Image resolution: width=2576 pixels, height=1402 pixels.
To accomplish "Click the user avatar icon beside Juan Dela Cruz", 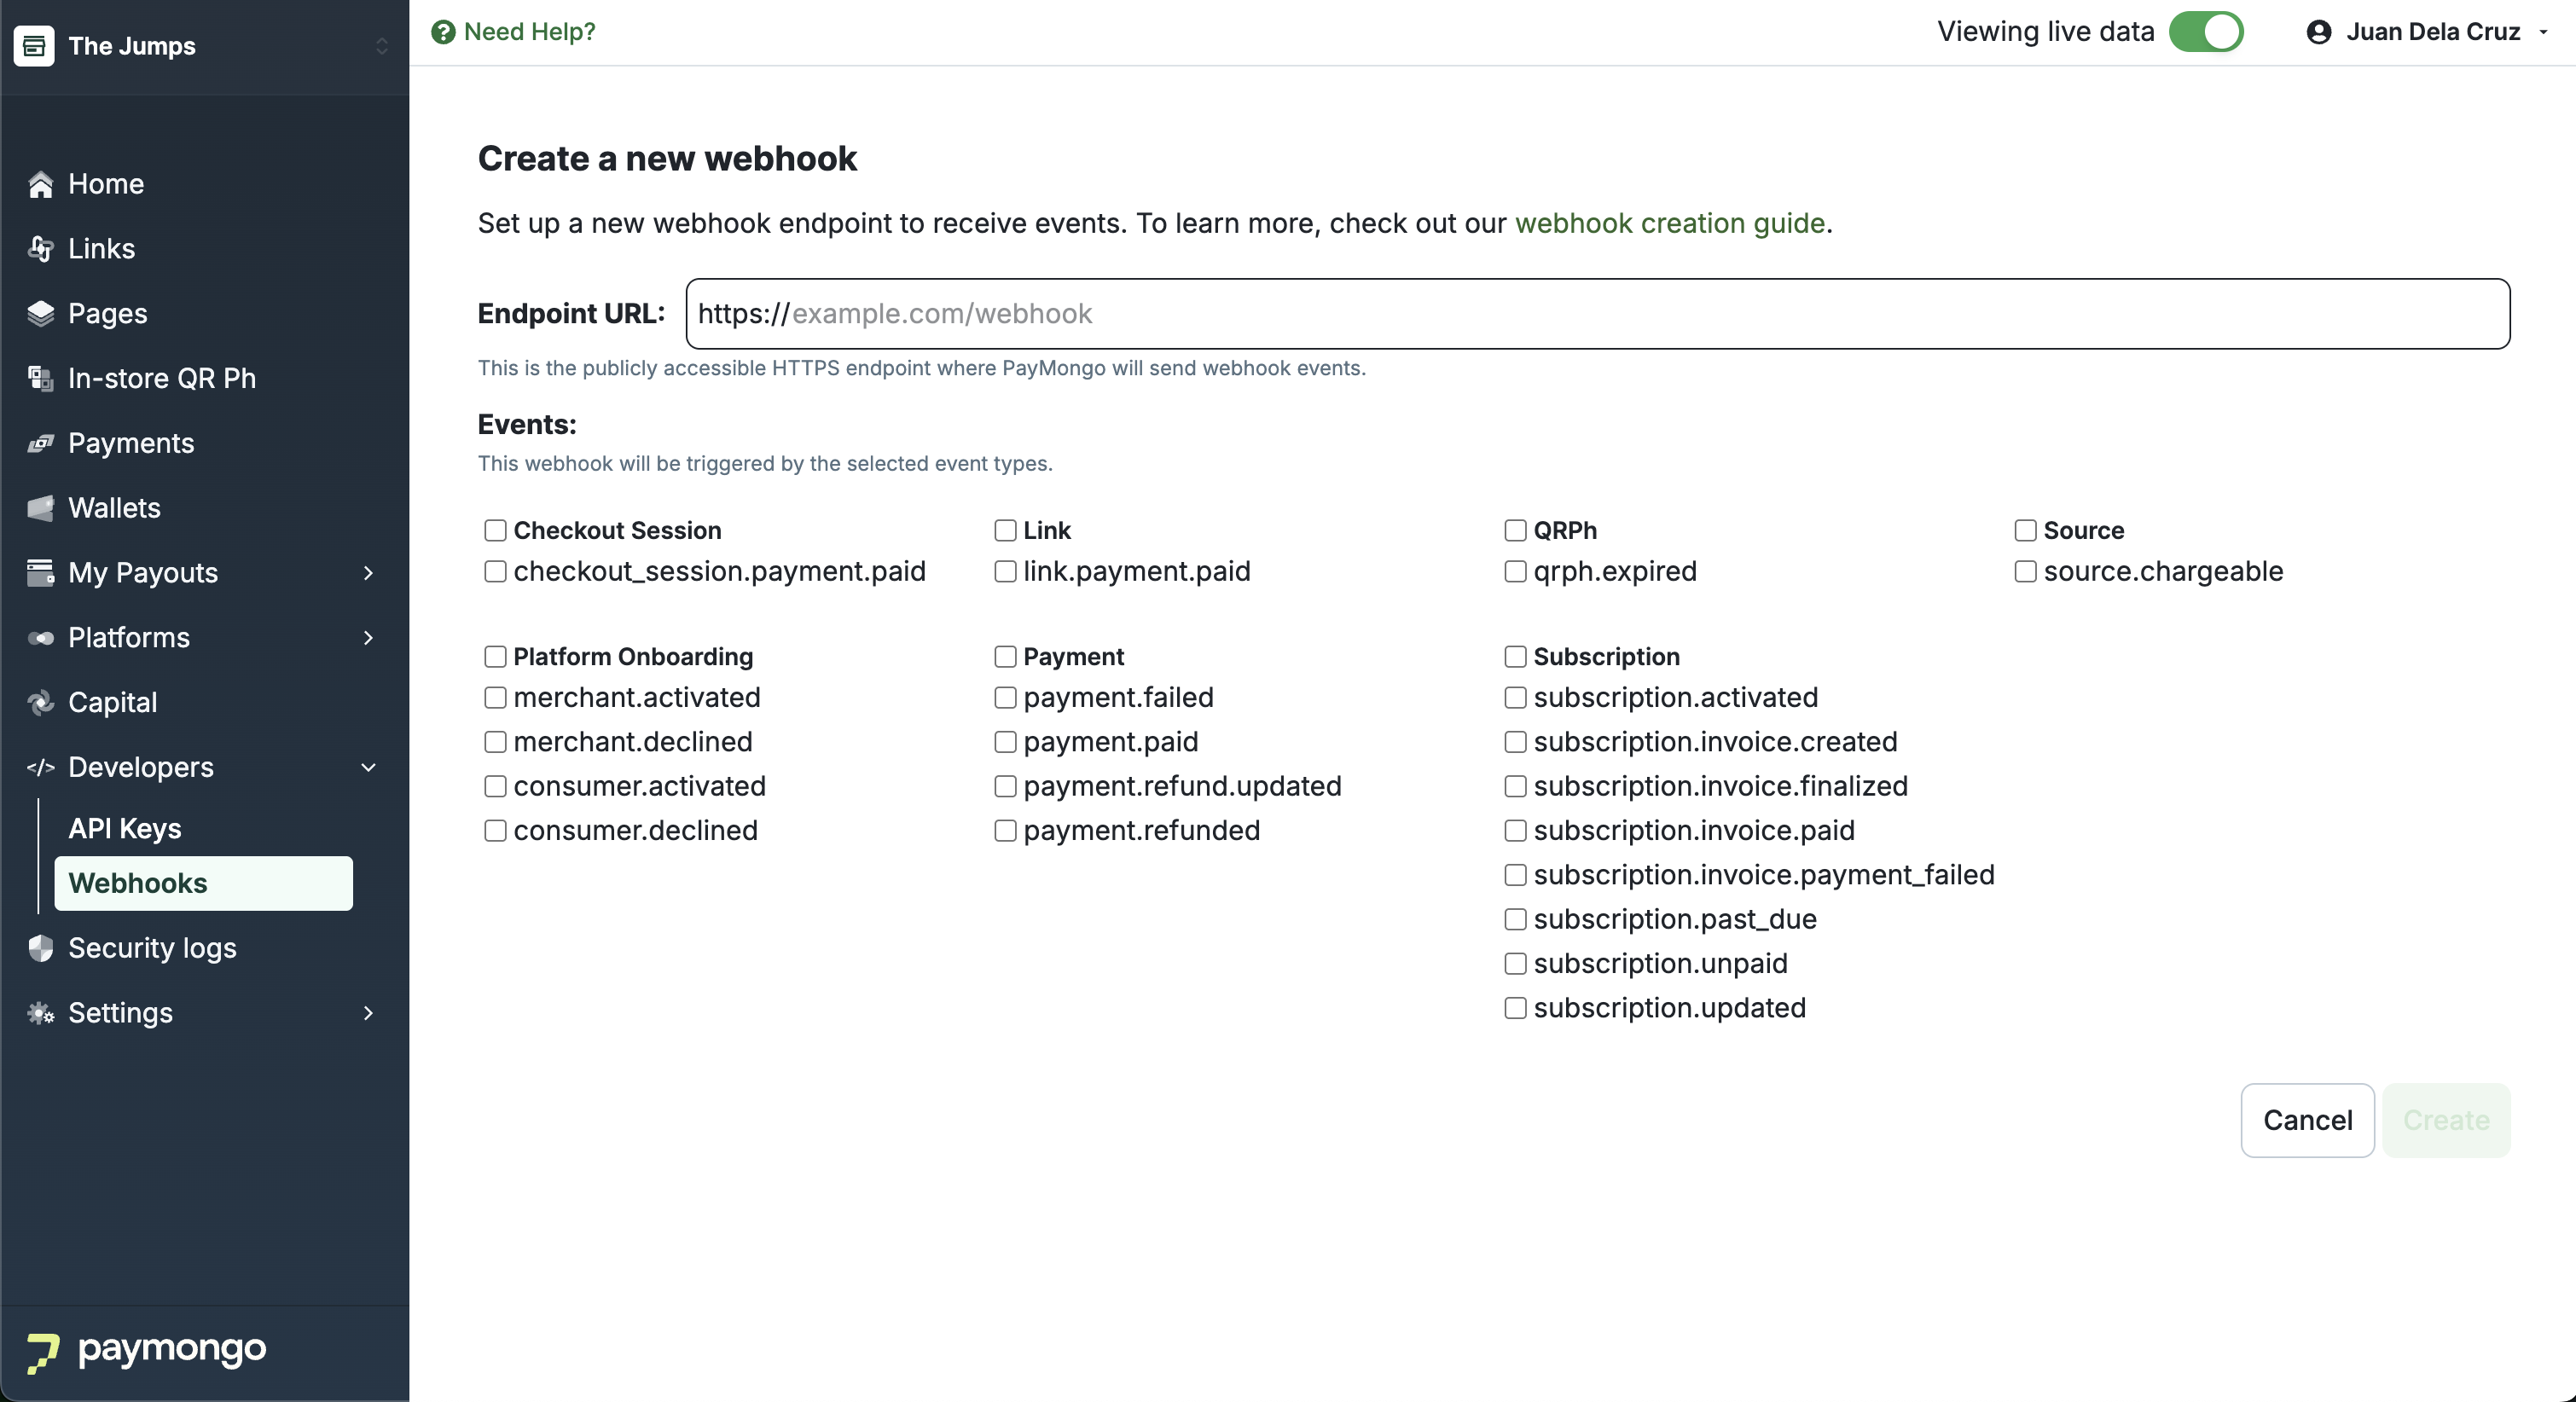I will [2319, 32].
